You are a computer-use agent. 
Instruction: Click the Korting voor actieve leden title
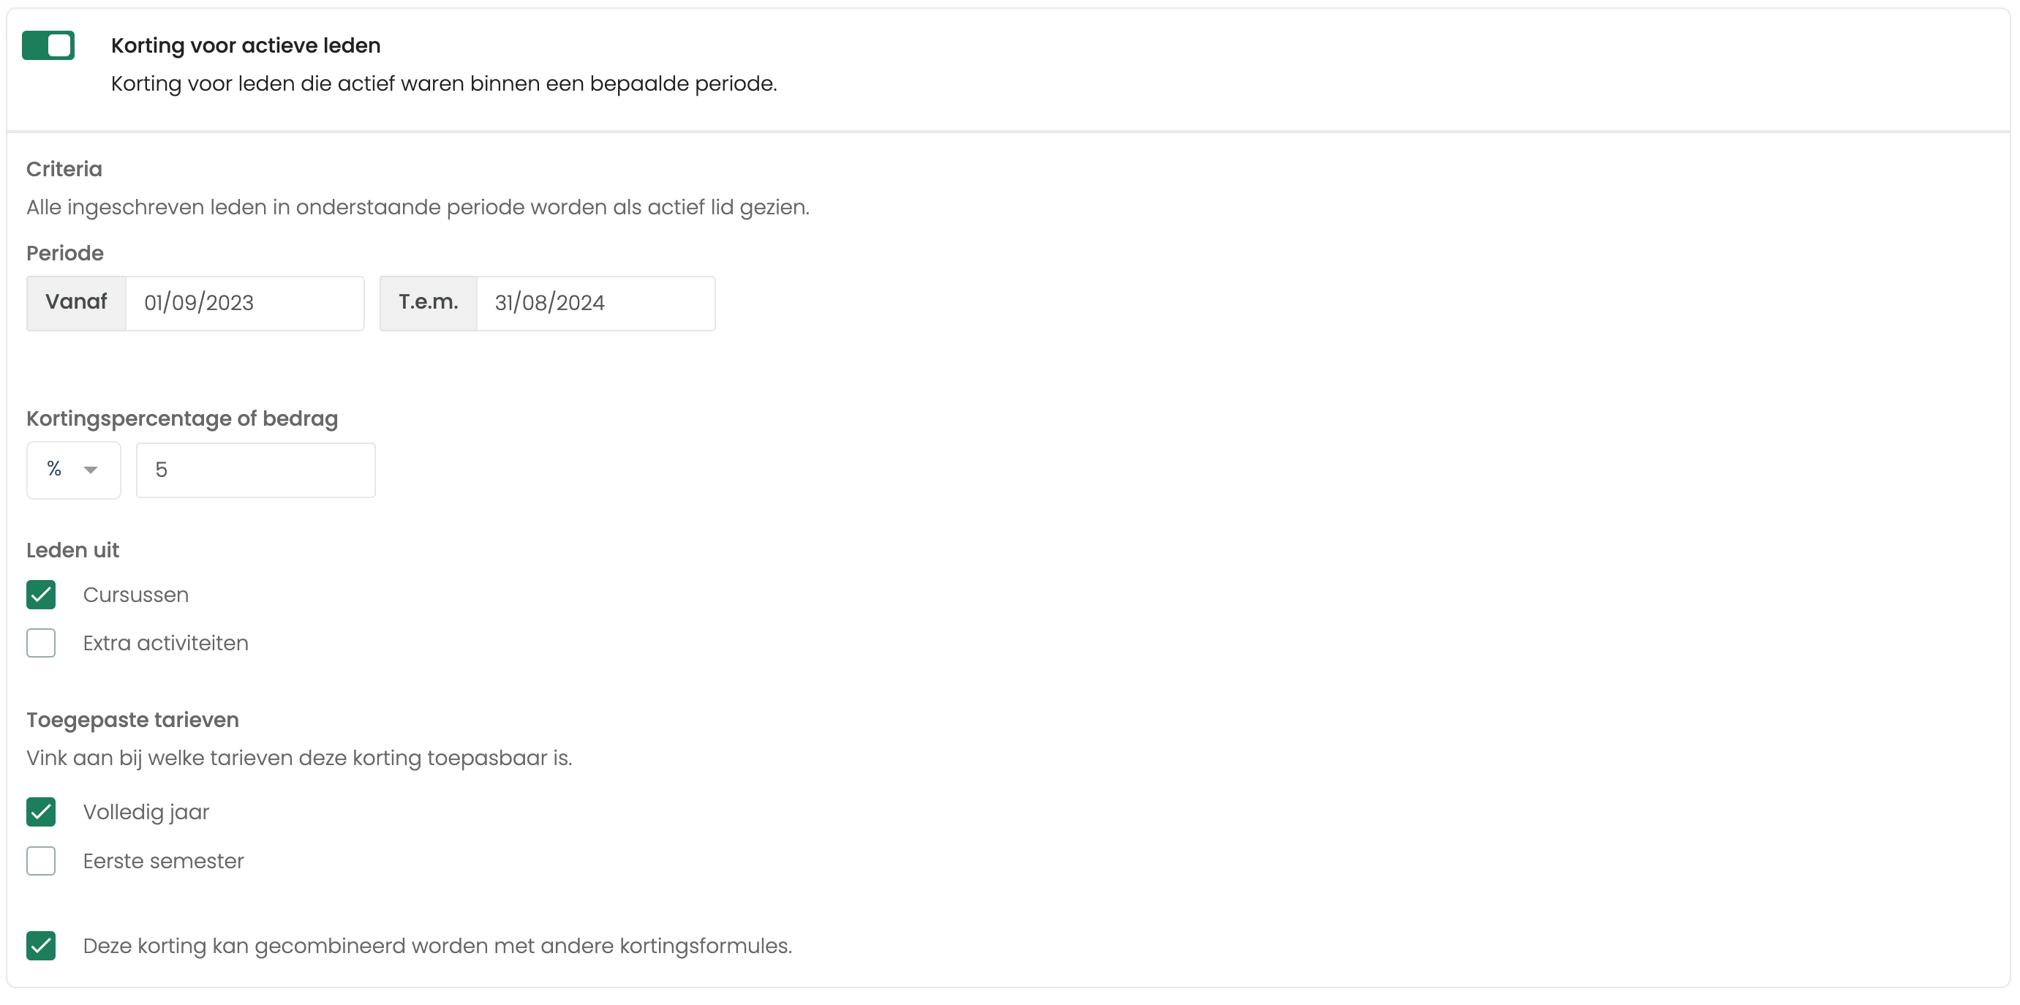[246, 45]
